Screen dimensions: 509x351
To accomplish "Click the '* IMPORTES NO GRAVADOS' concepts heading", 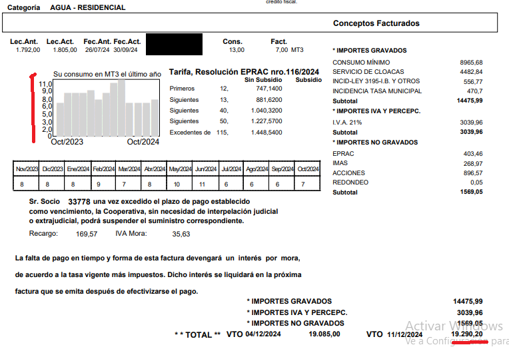I will click(375, 143).
